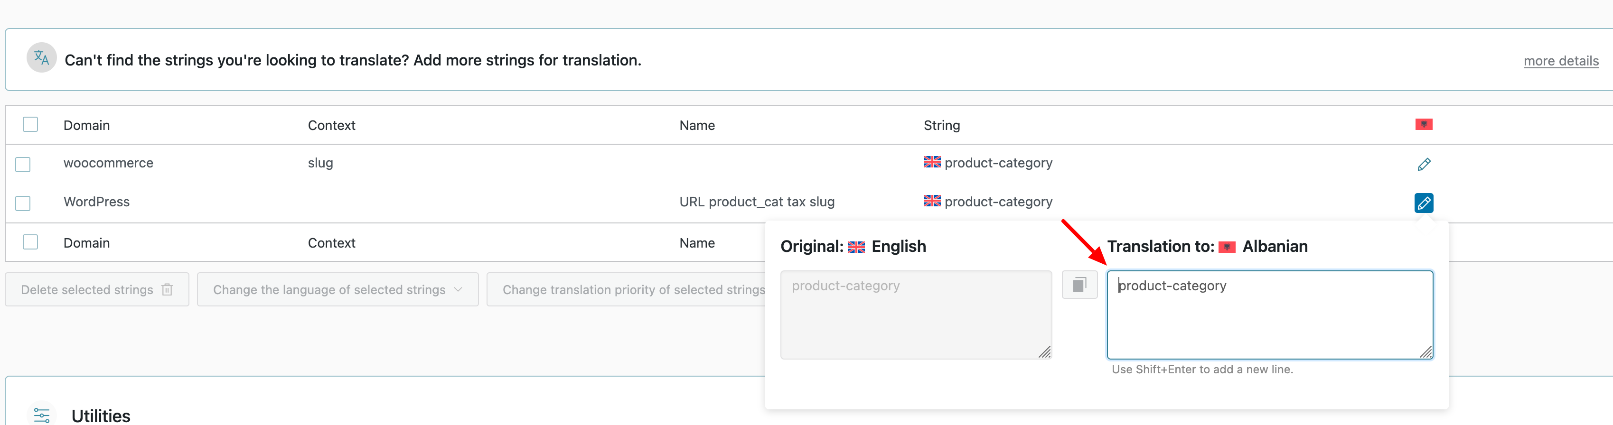Click the active pencil icon in the WordPress row
Viewport: 1613px width, 425px height.
click(1423, 203)
